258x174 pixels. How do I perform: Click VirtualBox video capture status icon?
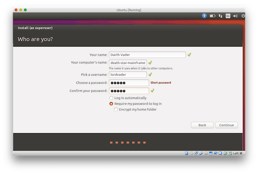(216, 153)
